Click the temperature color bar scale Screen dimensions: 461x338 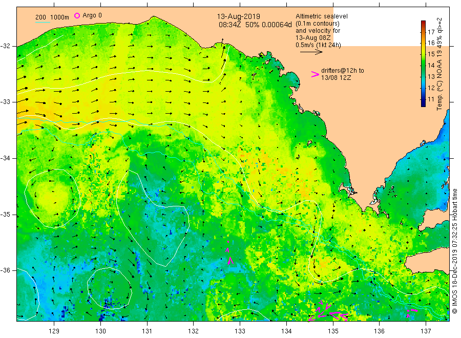tap(424, 64)
